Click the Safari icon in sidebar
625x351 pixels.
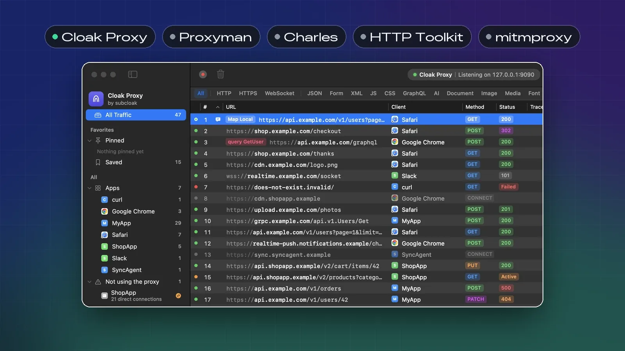[x=104, y=235]
